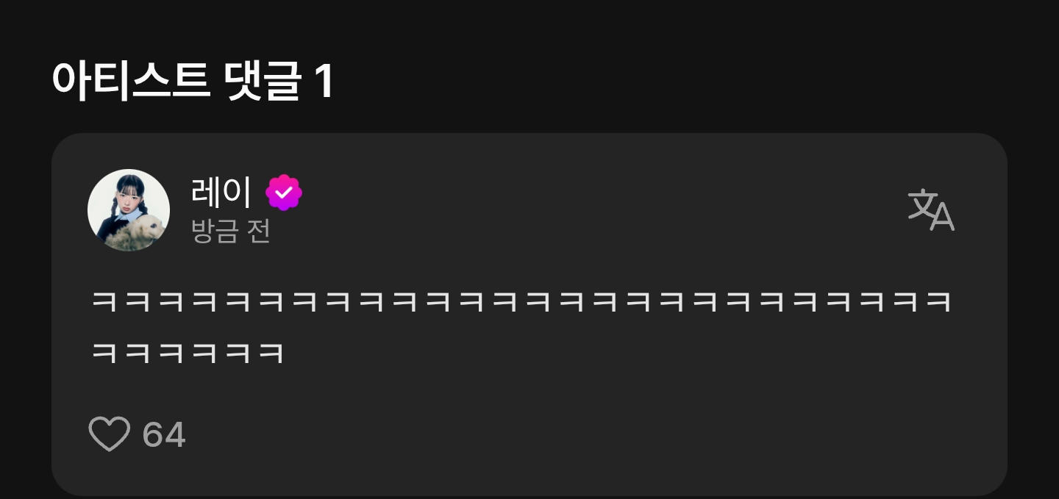The width and height of the screenshot is (1059, 499).
Task: Like the comment with the heart icon
Action: [109, 434]
